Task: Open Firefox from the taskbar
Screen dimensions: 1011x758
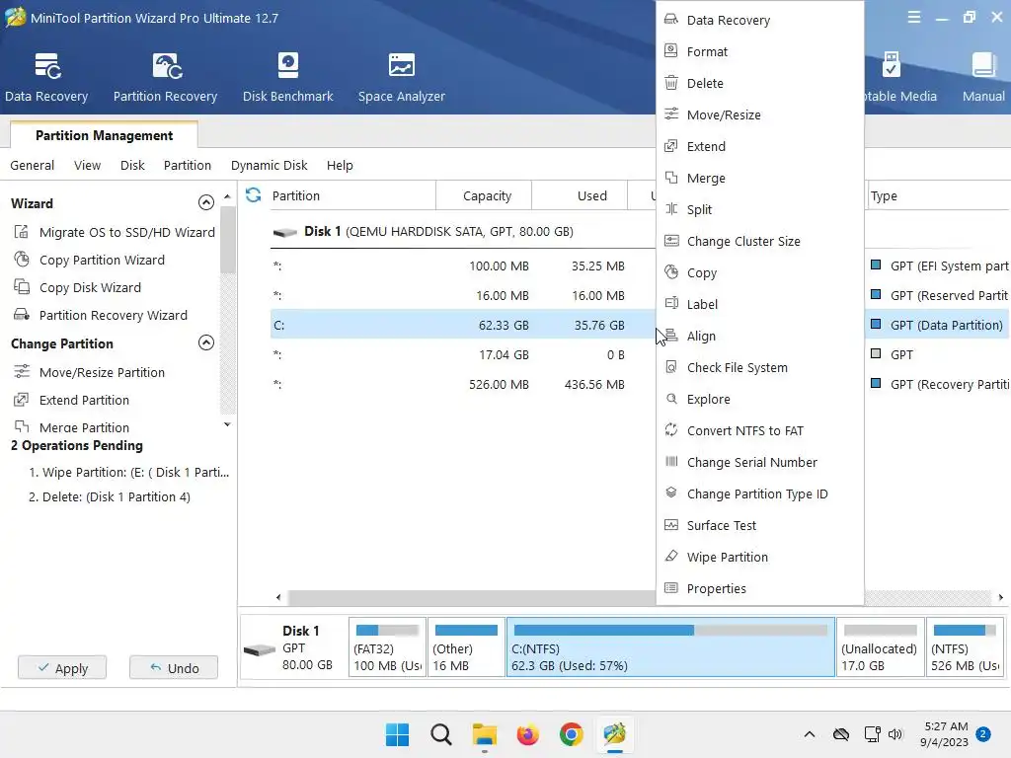Action: tap(527, 734)
